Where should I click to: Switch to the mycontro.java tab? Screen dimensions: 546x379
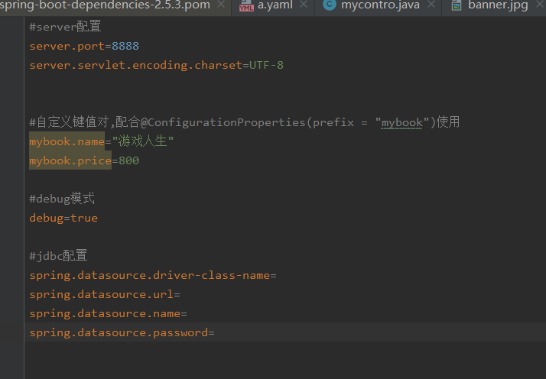coord(380,5)
